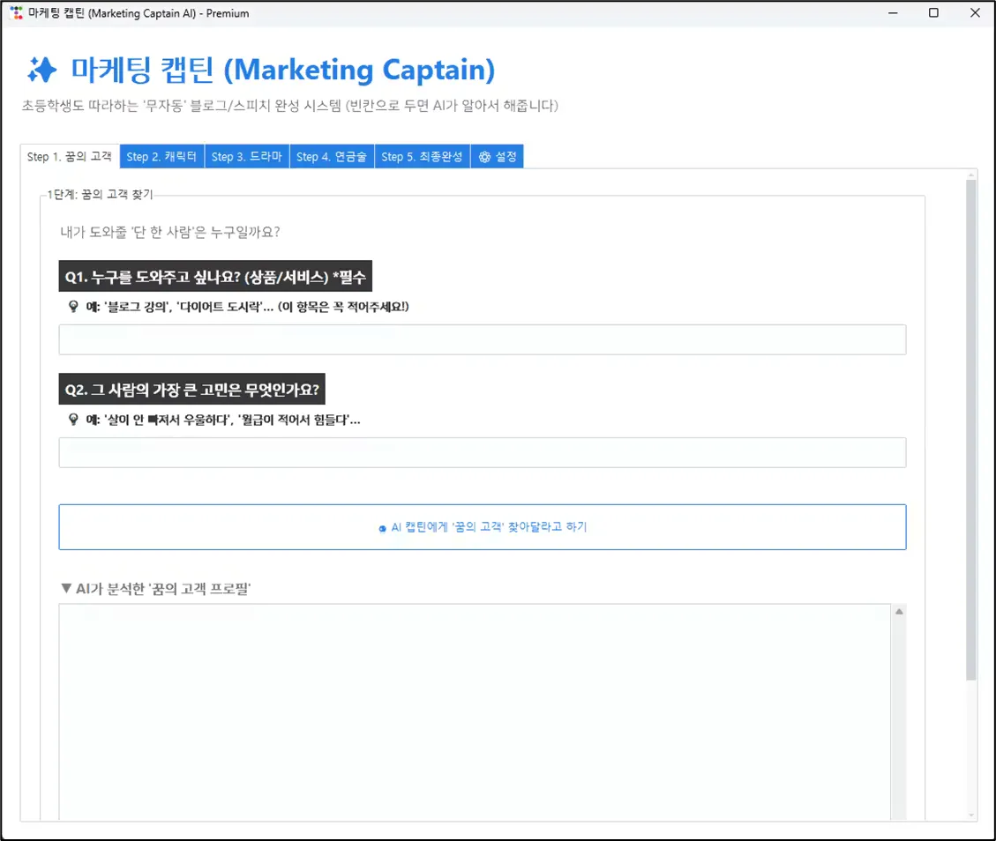
Task: Open the Step 5. 최종완성 tab
Action: pyautogui.click(x=422, y=156)
